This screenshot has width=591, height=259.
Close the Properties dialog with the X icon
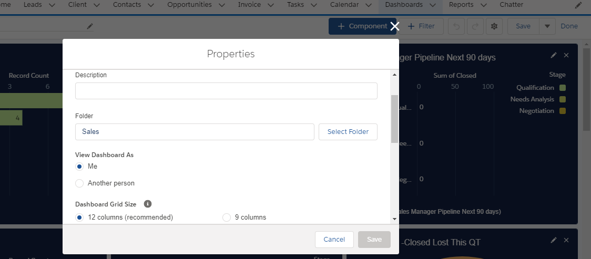tap(395, 26)
